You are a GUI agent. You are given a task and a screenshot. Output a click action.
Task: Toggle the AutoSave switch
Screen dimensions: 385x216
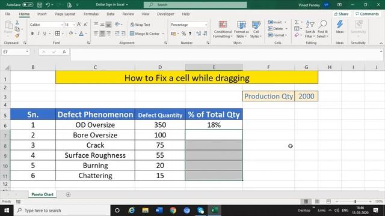point(28,5)
